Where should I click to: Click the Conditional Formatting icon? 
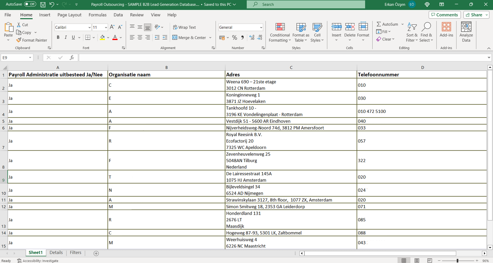click(x=280, y=32)
